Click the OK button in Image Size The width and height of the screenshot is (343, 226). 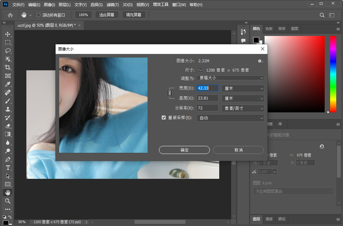[x=184, y=150]
